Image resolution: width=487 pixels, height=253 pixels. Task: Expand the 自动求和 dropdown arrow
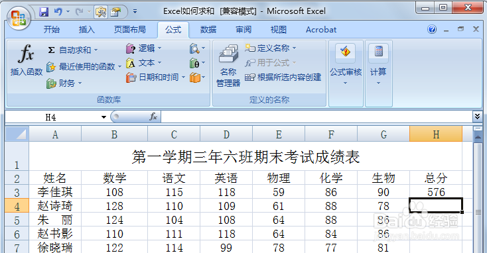click(x=96, y=50)
